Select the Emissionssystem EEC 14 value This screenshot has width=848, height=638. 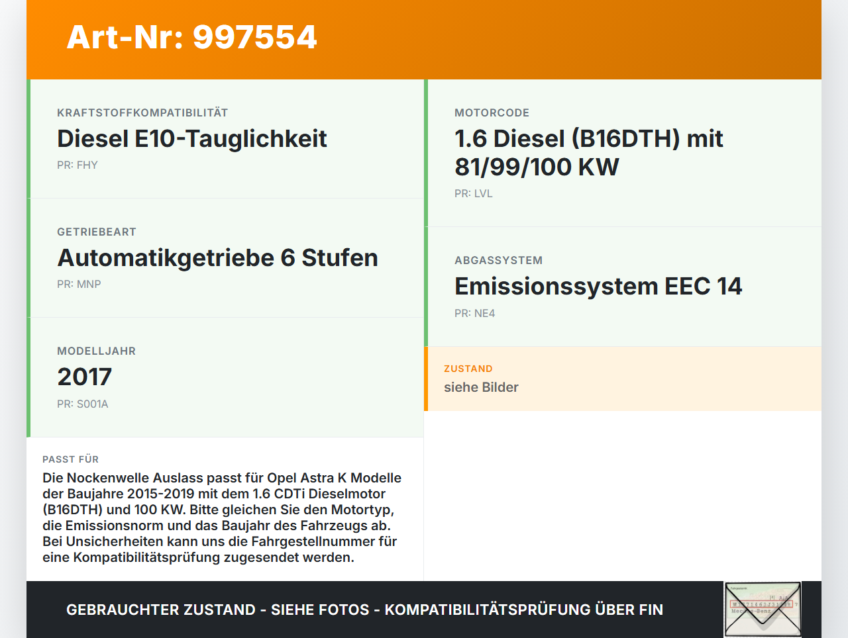tap(598, 287)
